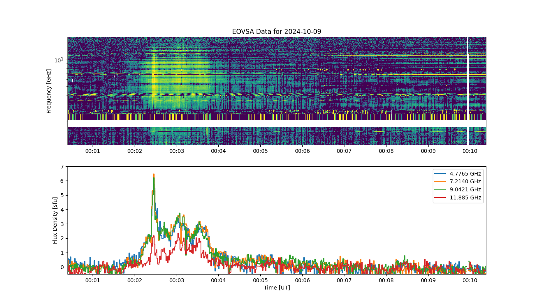Viewport: 540px width, 308px height.
Task: Click flux tick label '6'
Action: pyautogui.click(x=62, y=181)
